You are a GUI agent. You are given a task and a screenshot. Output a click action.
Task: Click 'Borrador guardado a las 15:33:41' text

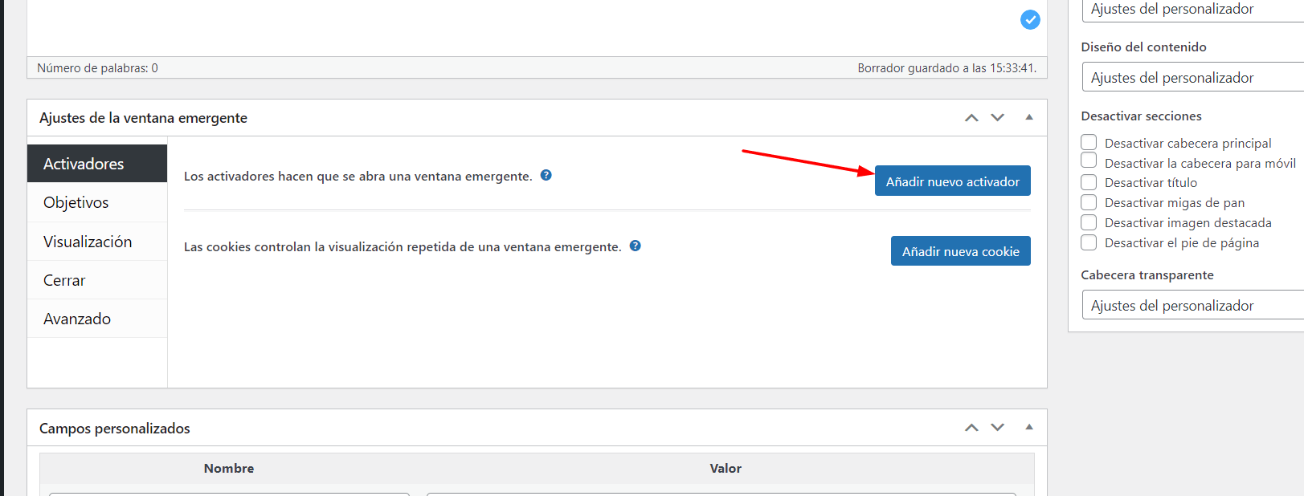[x=946, y=68]
